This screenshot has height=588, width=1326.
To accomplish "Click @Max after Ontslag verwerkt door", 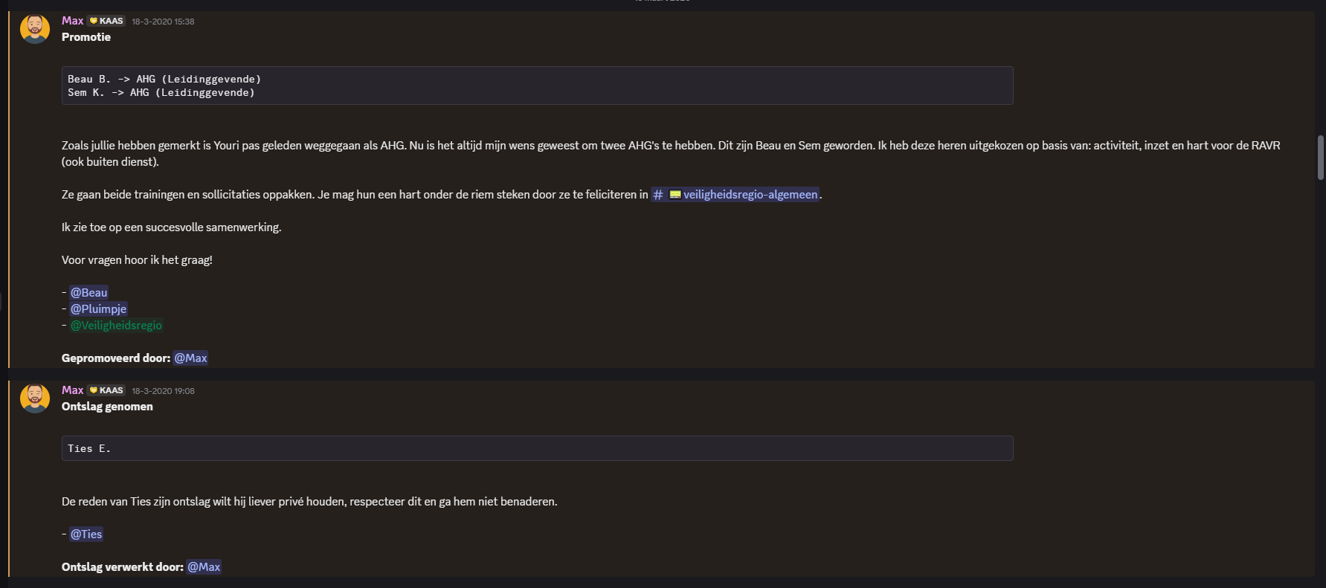I will (x=204, y=567).
